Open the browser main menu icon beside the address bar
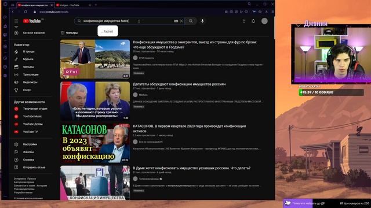Viewport: 371px width, 208px height. [272, 12]
